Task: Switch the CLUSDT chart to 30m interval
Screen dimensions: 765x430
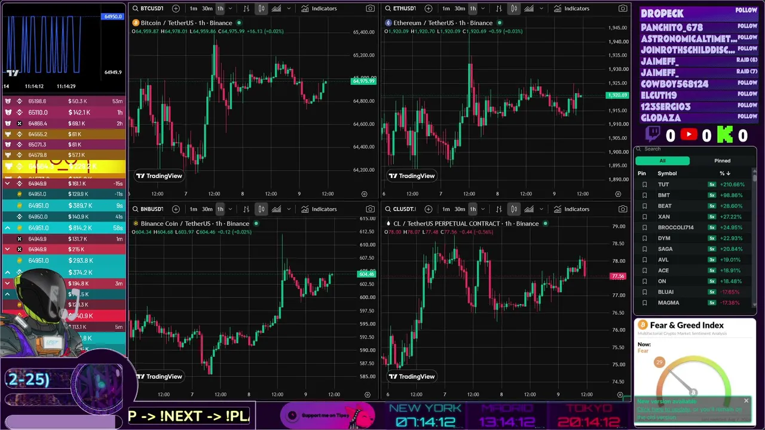Action: [460, 209]
